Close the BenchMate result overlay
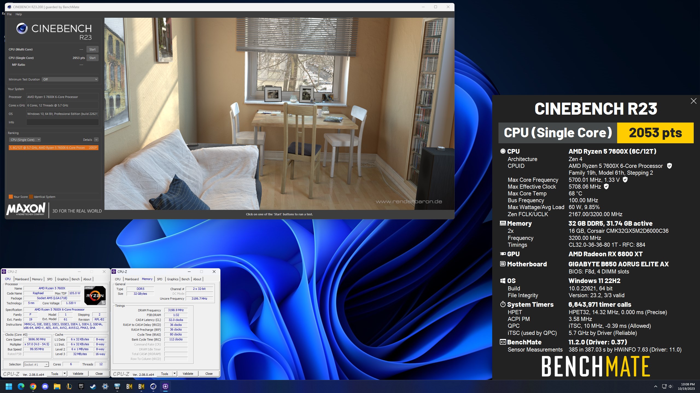 693,101
